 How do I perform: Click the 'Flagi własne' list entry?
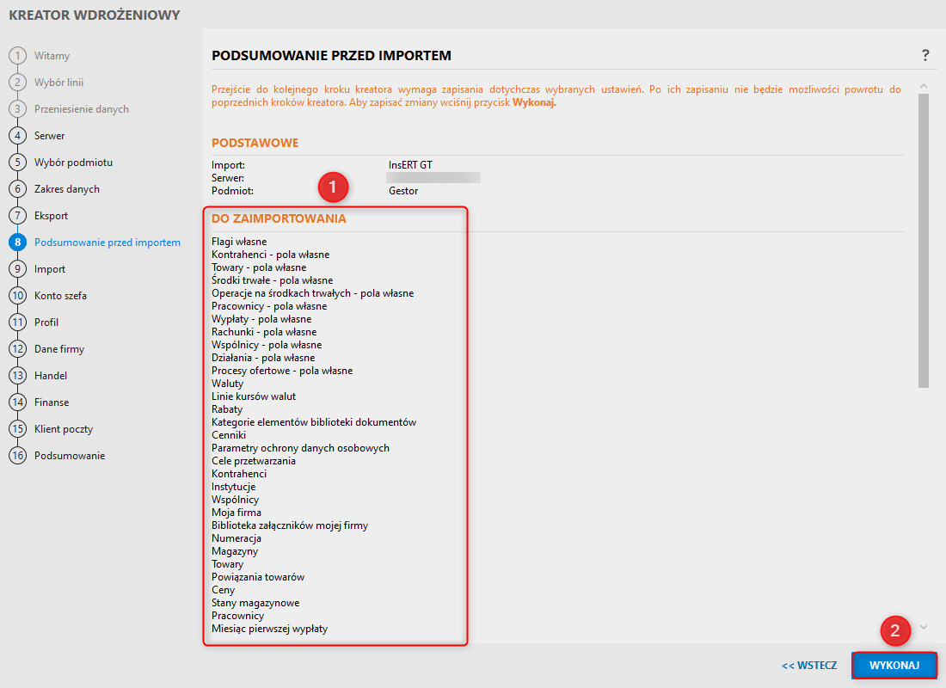click(x=239, y=242)
